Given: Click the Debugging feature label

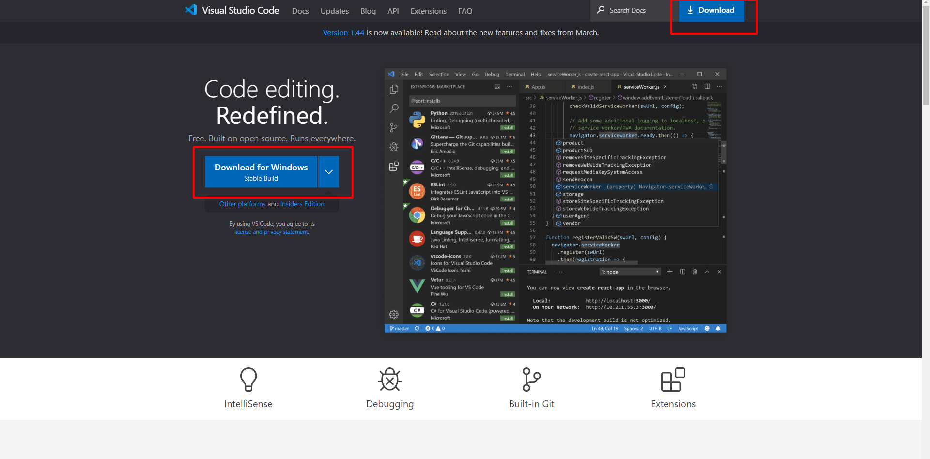Looking at the screenshot, I should [x=390, y=404].
